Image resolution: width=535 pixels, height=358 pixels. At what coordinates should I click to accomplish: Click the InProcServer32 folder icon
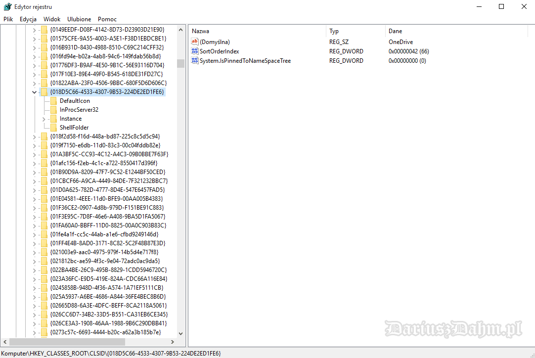pyautogui.click(x=53, y=110)
